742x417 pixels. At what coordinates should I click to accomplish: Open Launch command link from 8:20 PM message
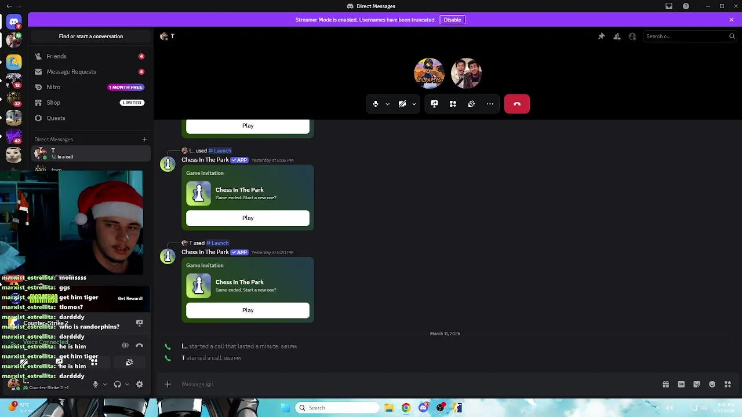[x=218, y=243]
